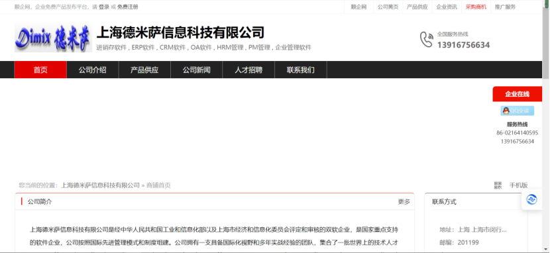Go to 联系我们 navigation item
Screen dimensions: 550x253
click(x=301, y=70)
